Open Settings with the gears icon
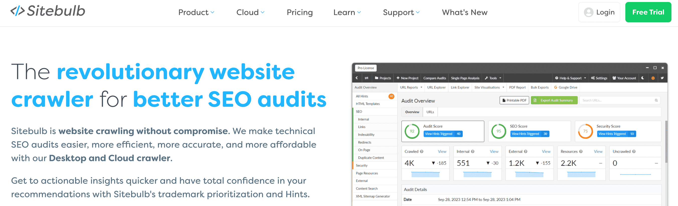The height and width of the screenshot is (206, 678). [599, 78]
